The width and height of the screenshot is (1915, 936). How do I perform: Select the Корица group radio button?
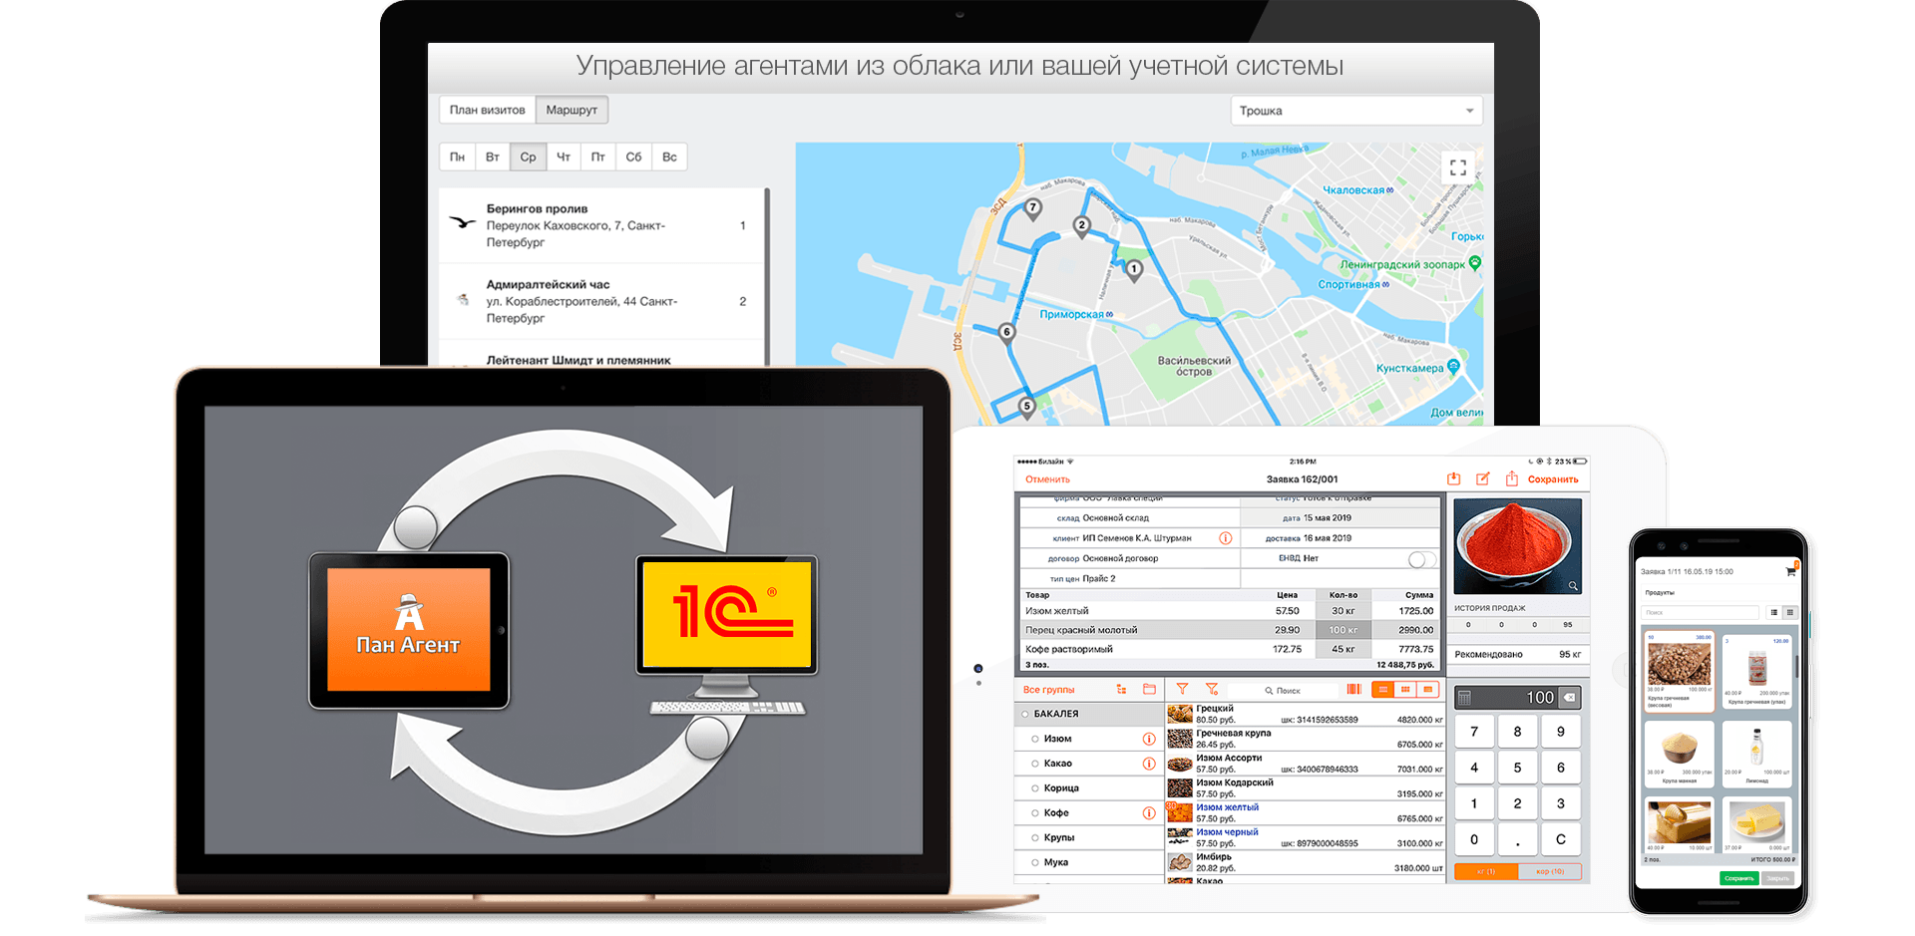point(1035,788)
